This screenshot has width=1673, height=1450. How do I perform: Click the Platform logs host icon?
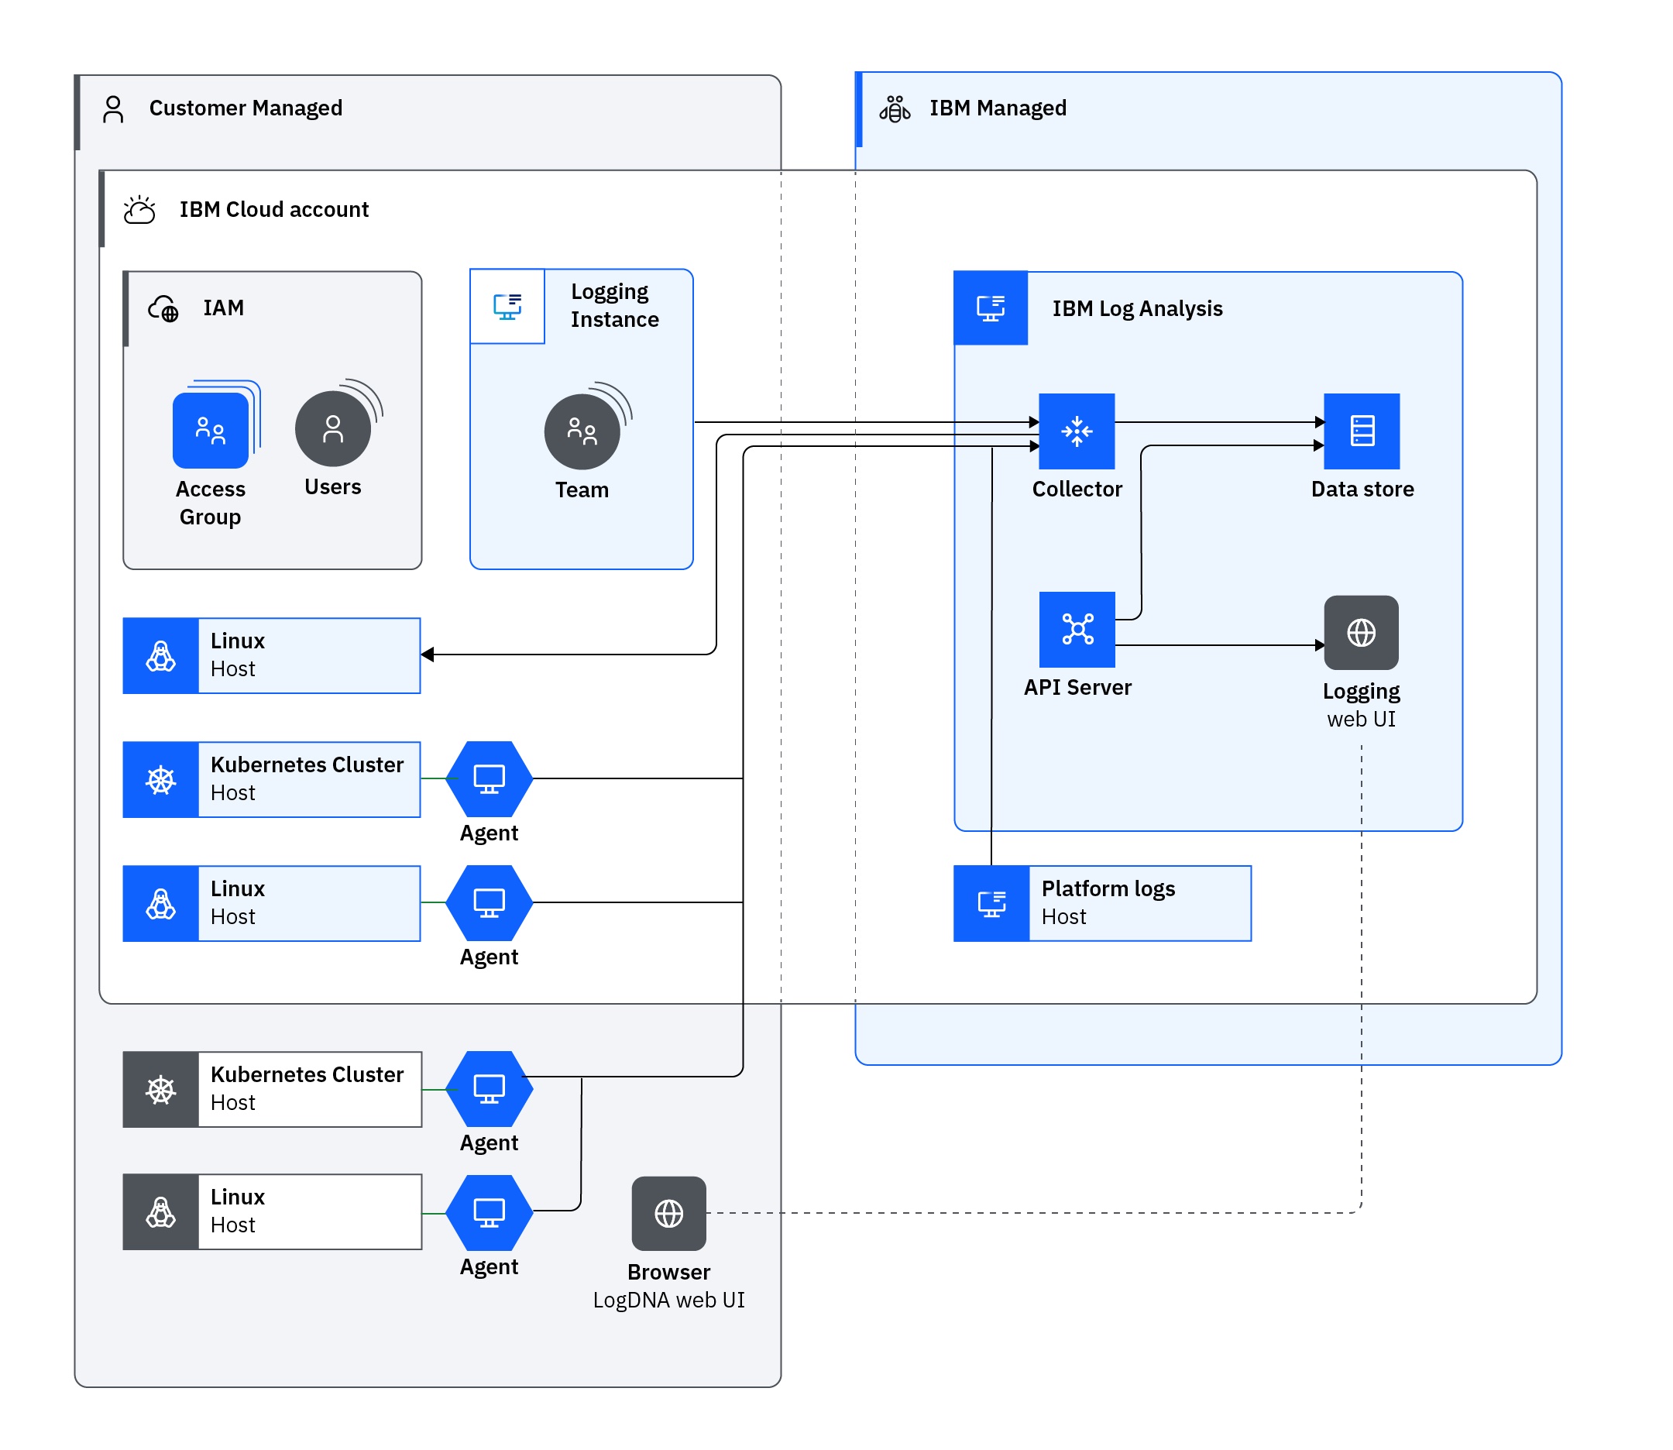coord(992,904)
